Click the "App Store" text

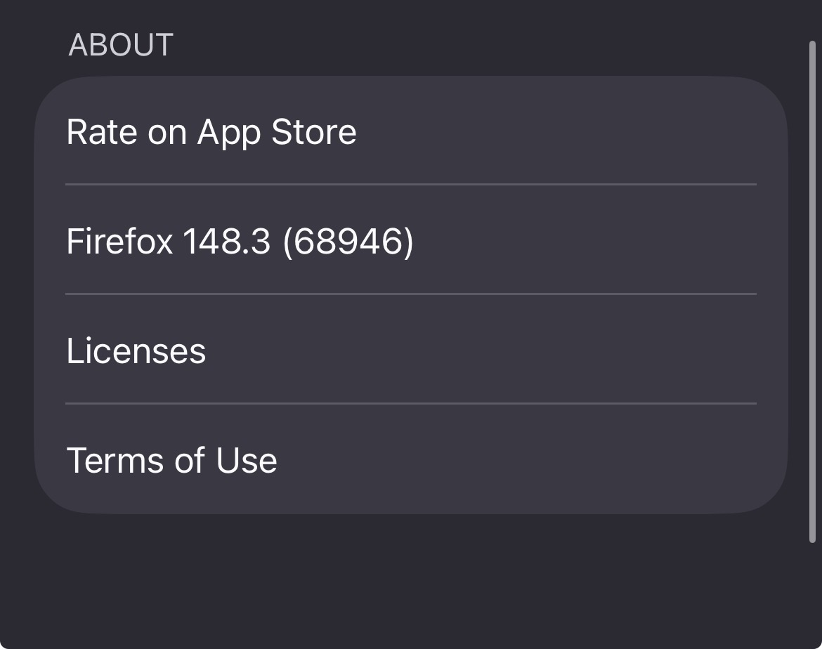pyautogui.click(x=277, y=132)
